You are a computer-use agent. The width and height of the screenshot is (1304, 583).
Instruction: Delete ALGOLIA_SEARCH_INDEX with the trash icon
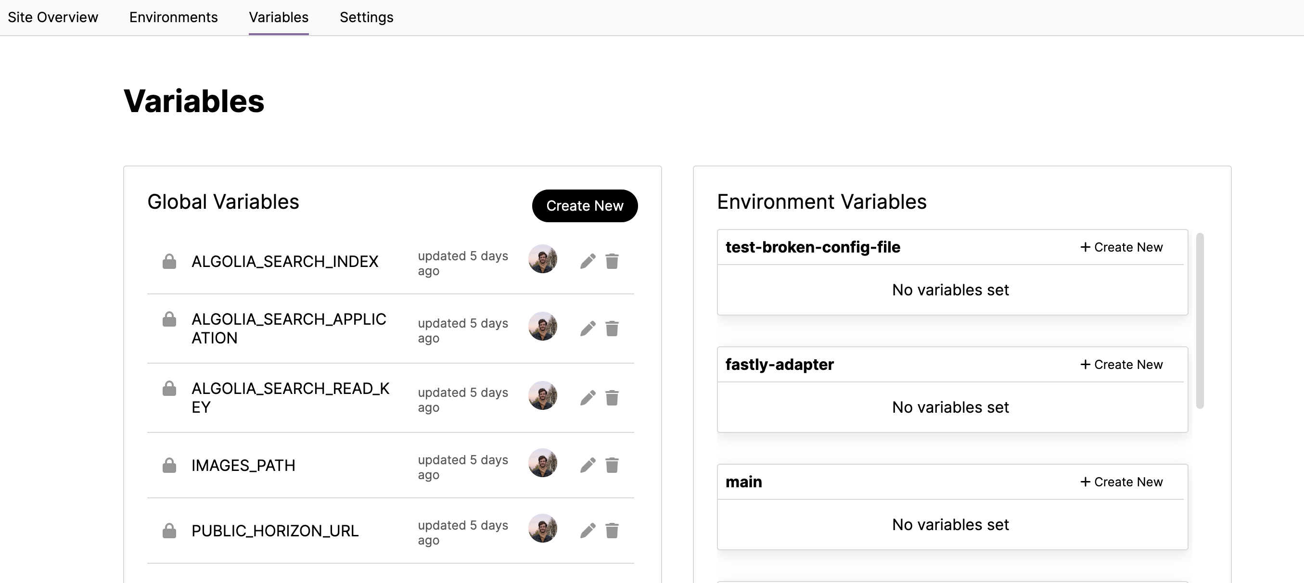click(612, 261)
